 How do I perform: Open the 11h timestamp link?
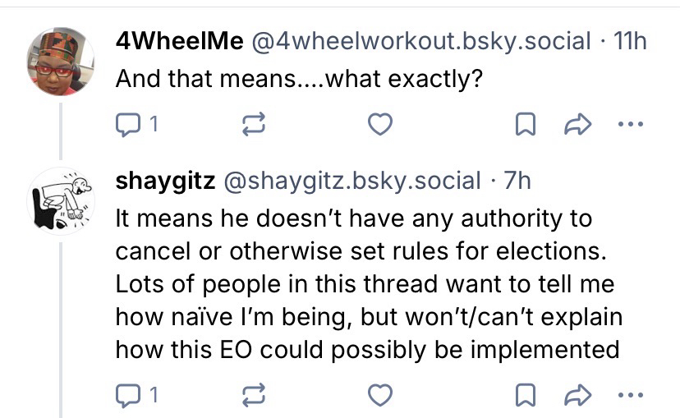tap(628, 41)
